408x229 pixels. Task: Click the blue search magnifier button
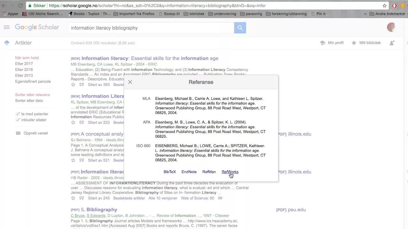click(x=240, y=28)
